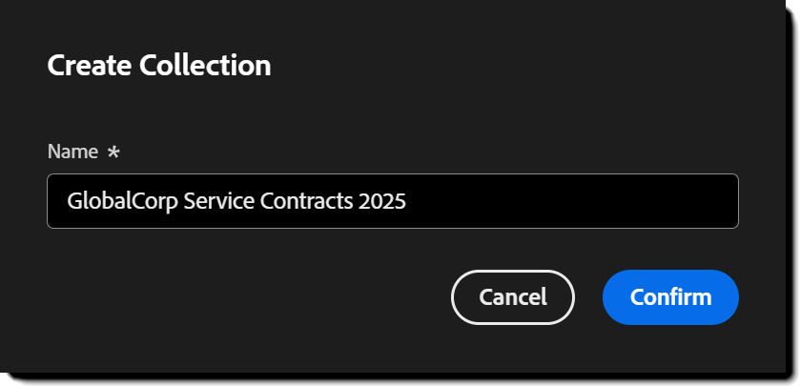800x386 pixels.
Task: Select the blue Confirm button
Action: (670, 296)
